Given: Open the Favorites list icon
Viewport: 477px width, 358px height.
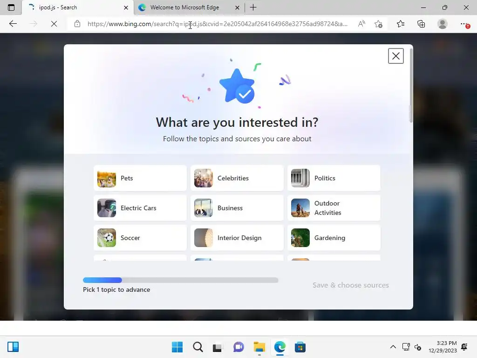Looking at the screenshot, I should tap(400, 24).
